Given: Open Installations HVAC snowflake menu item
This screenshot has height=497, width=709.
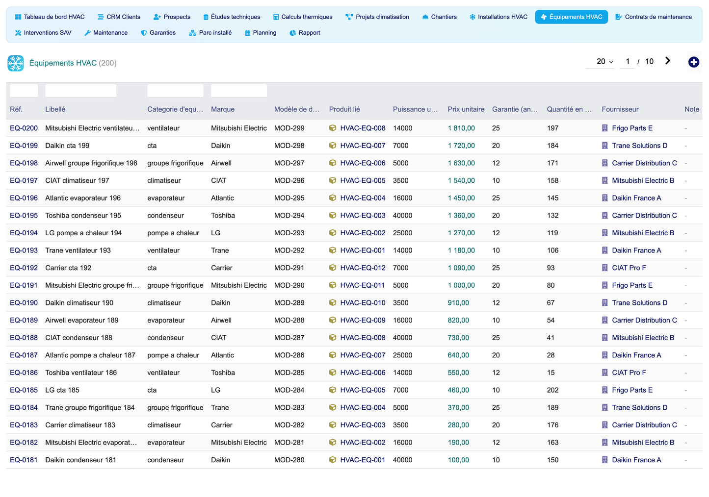Looking at the screenshot, I should tap(498, 17).
